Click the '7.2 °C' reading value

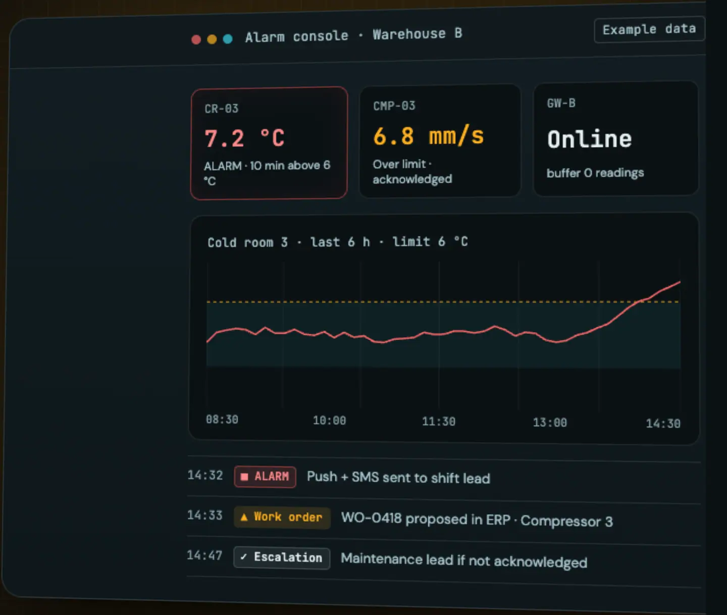[245, 138]
